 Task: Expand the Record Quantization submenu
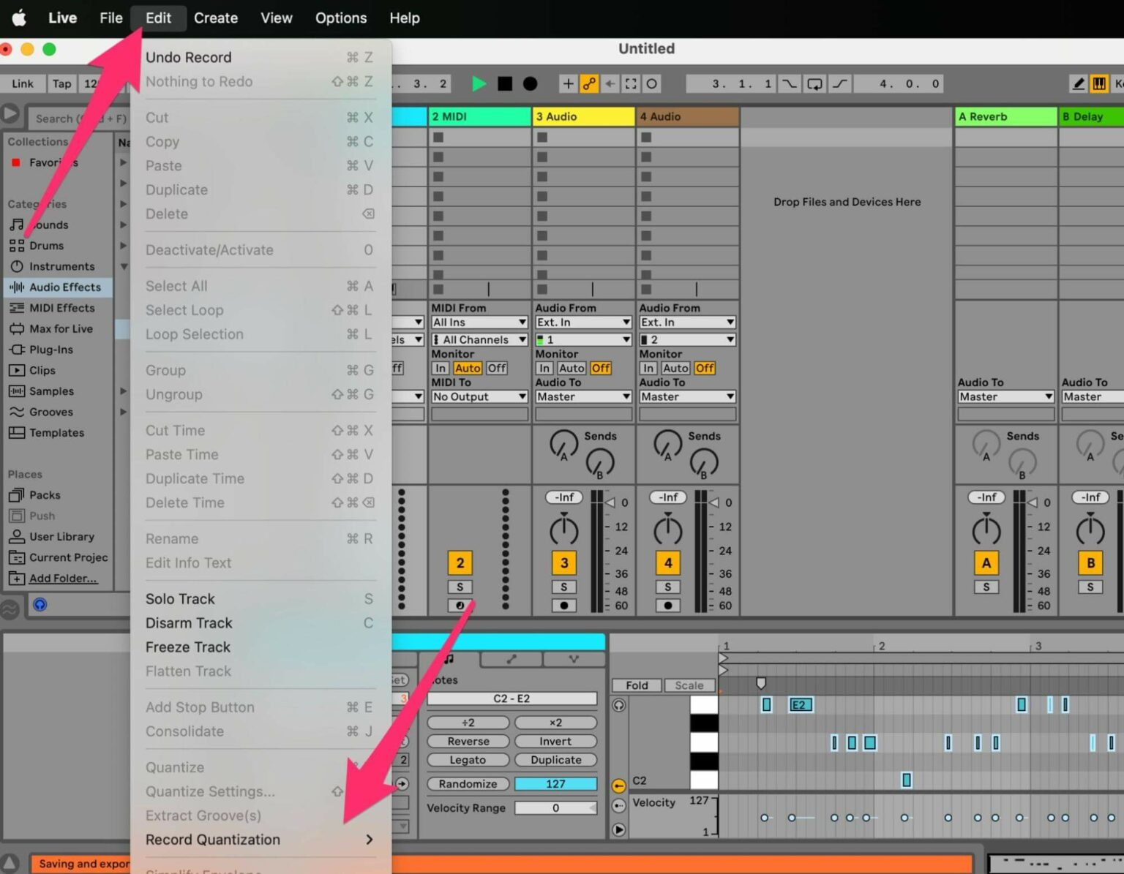click(x=212, y=840)
